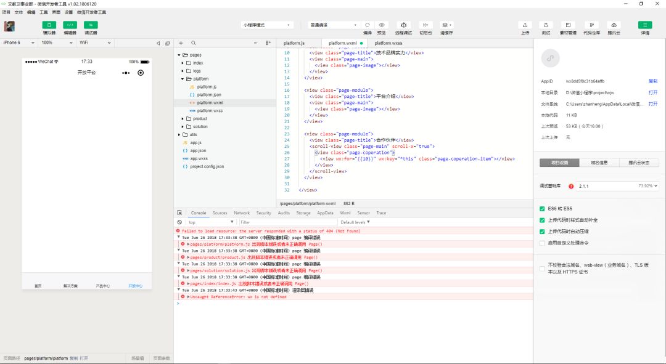Open the 文件 menu

18,12
